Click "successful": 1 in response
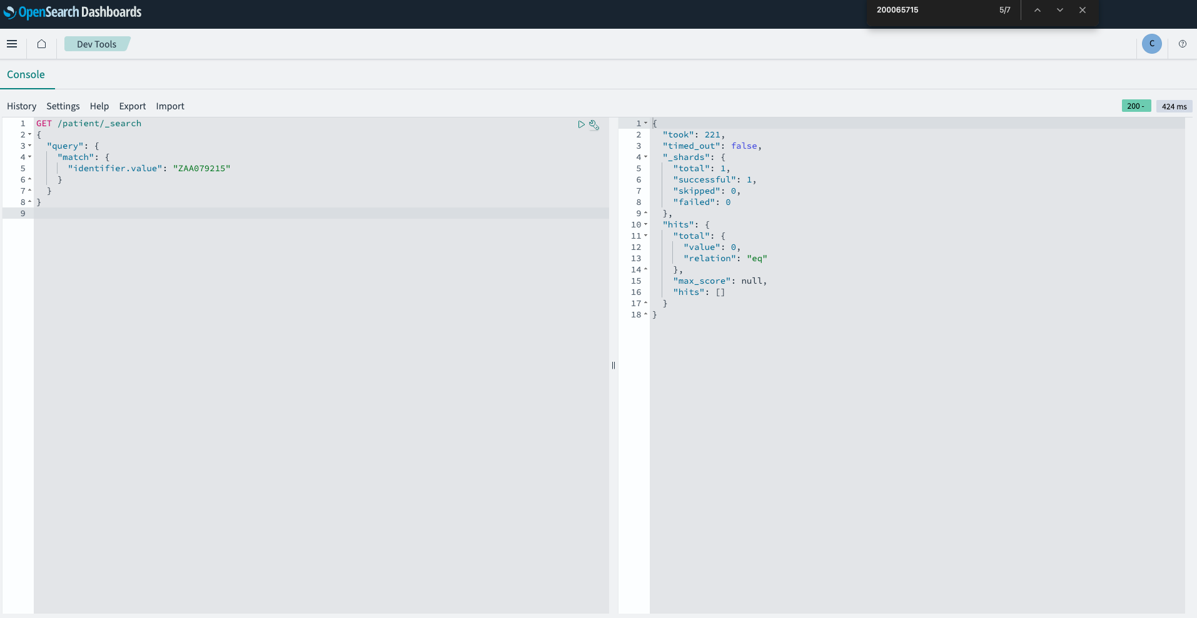Image resolution: width=1197 pixels, height=618 pixels. pos(714,180)
